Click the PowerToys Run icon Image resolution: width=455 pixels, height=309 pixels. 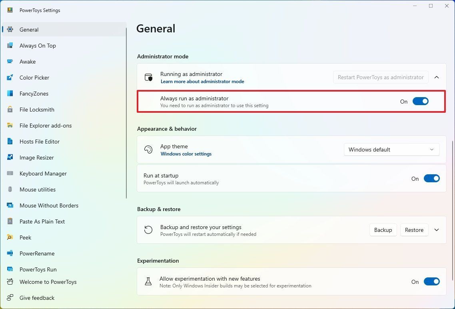coord(10,269)
